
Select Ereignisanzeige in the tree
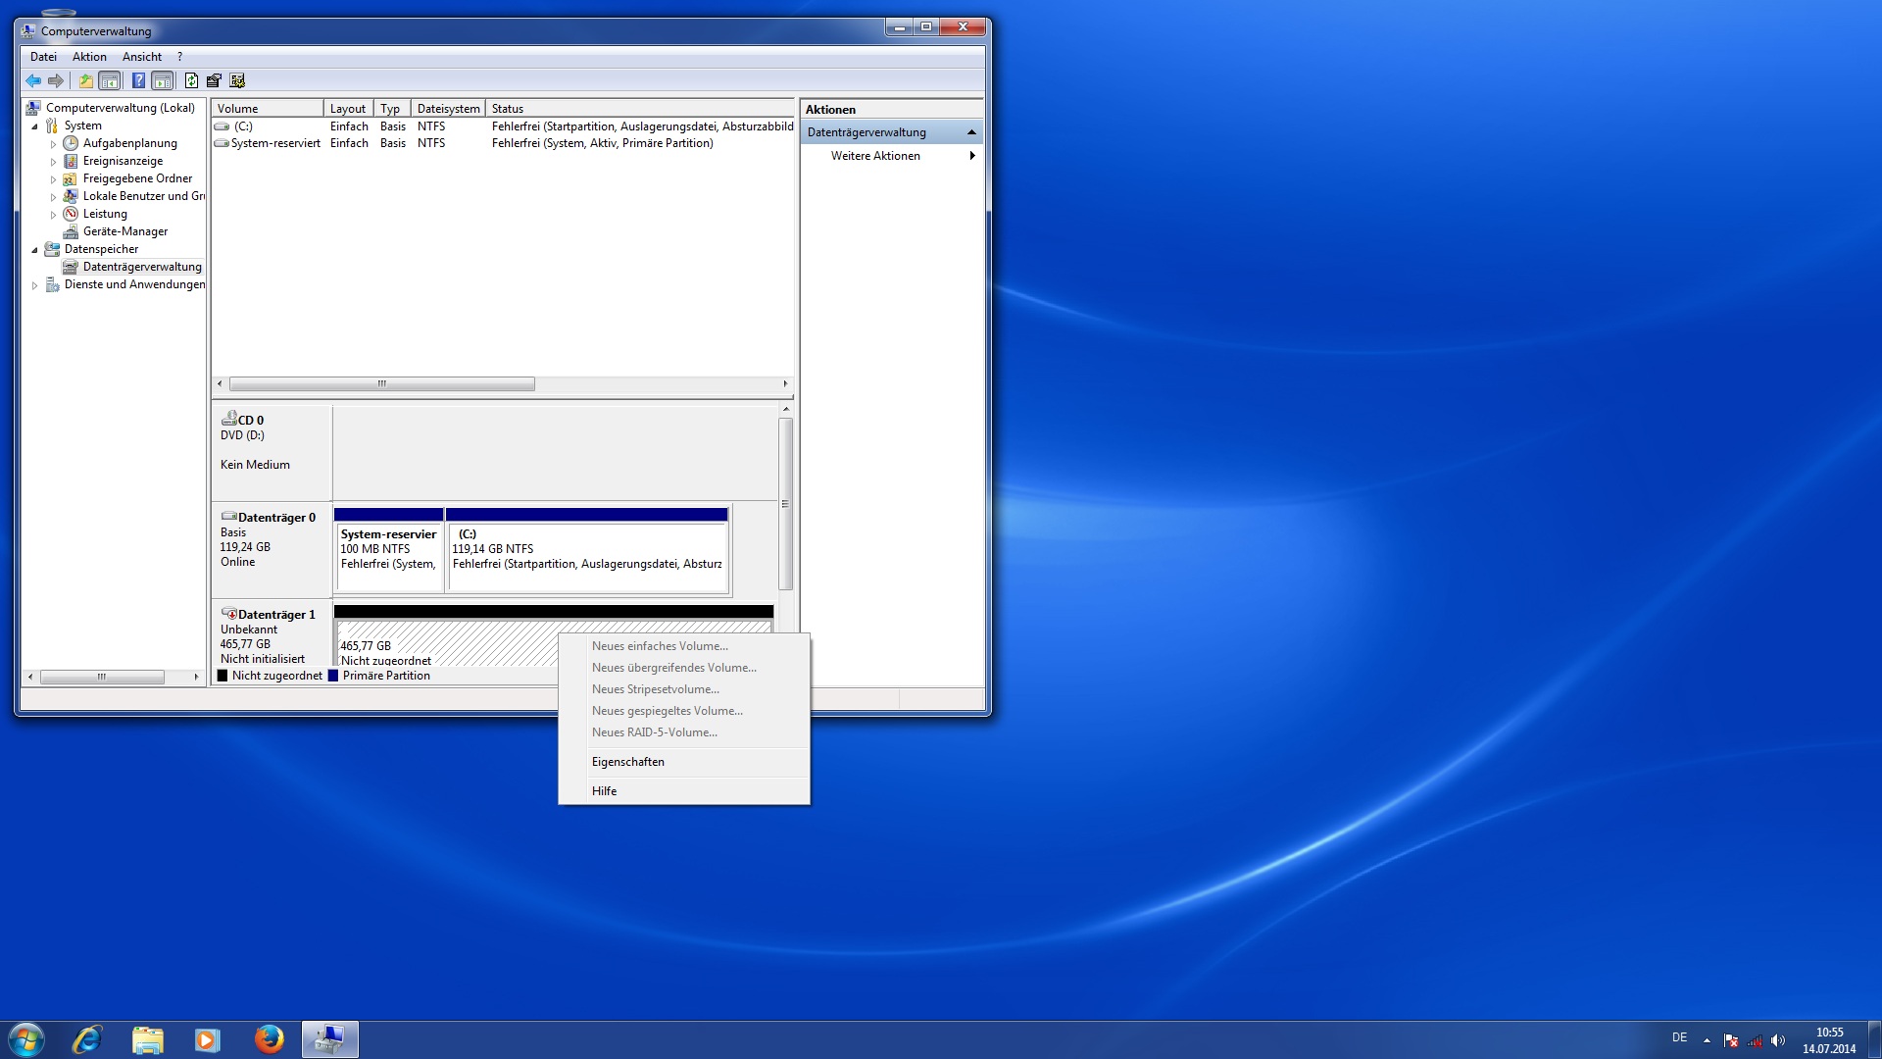[x=123, y=161]
